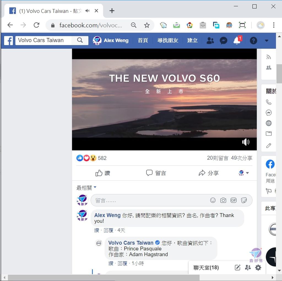Click the facebook.com address bar URL

coord(91,25)
